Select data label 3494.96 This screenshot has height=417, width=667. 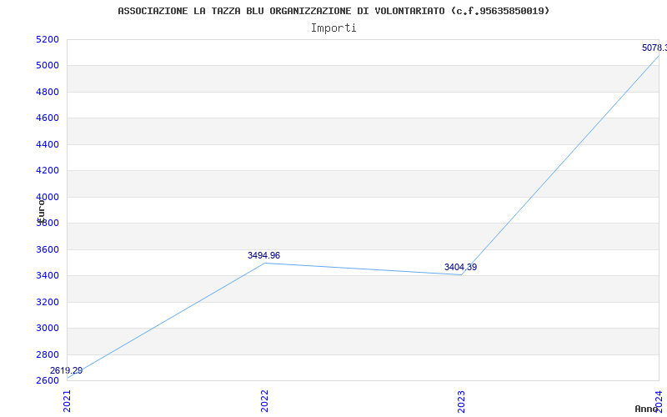pyautogui.click(x=263, y=255)
